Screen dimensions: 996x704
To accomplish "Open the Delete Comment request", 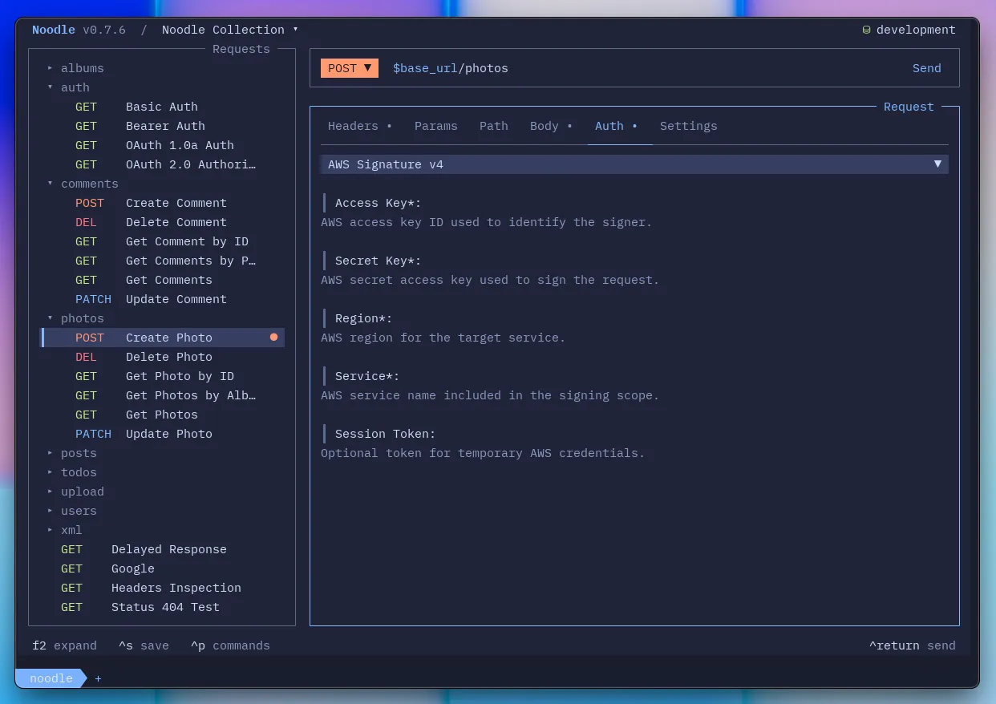I will pyautogui.click(x=162, y=222).
